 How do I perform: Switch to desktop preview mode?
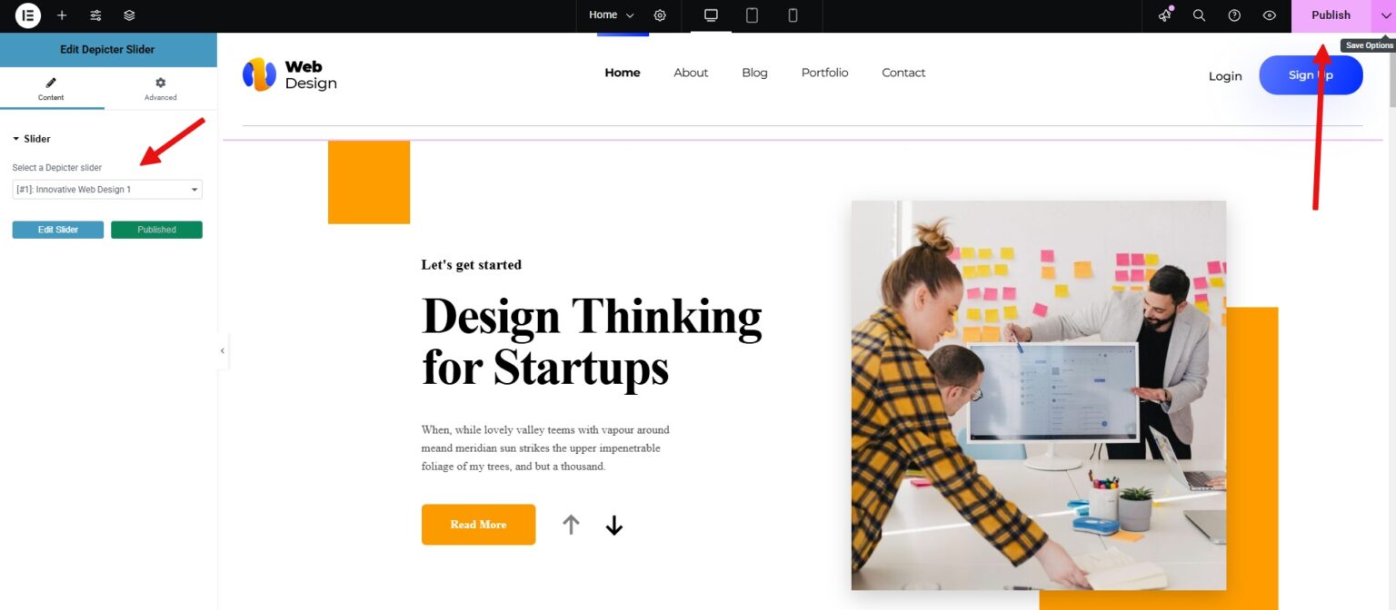[710, 15]
